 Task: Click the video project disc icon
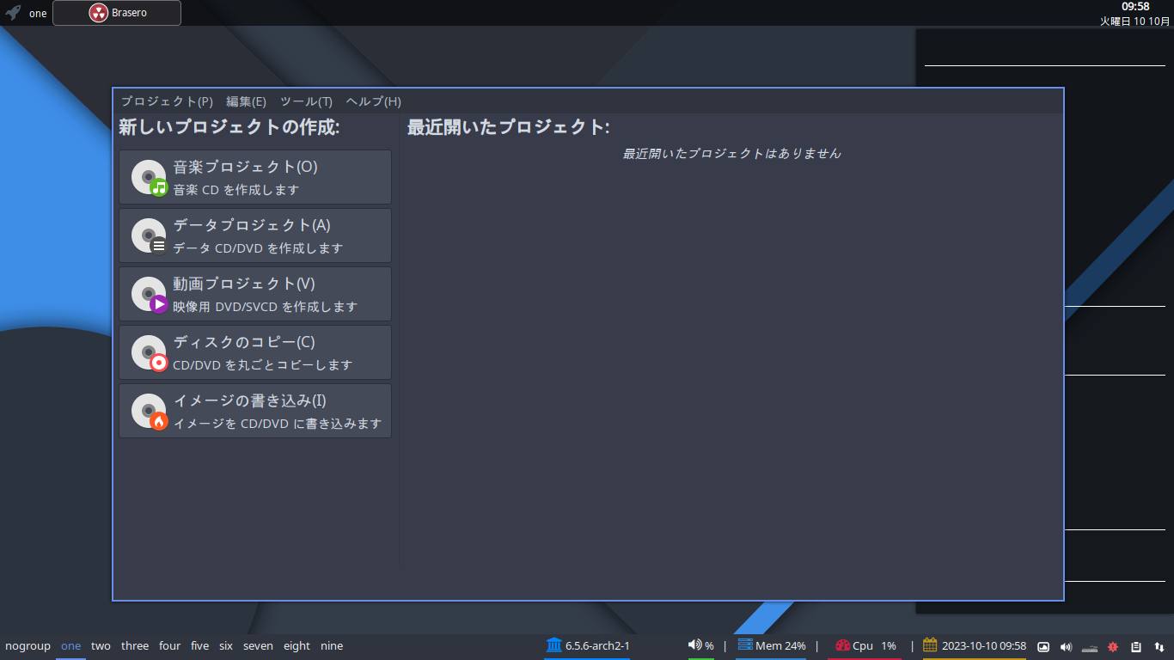tap(149, 294)
